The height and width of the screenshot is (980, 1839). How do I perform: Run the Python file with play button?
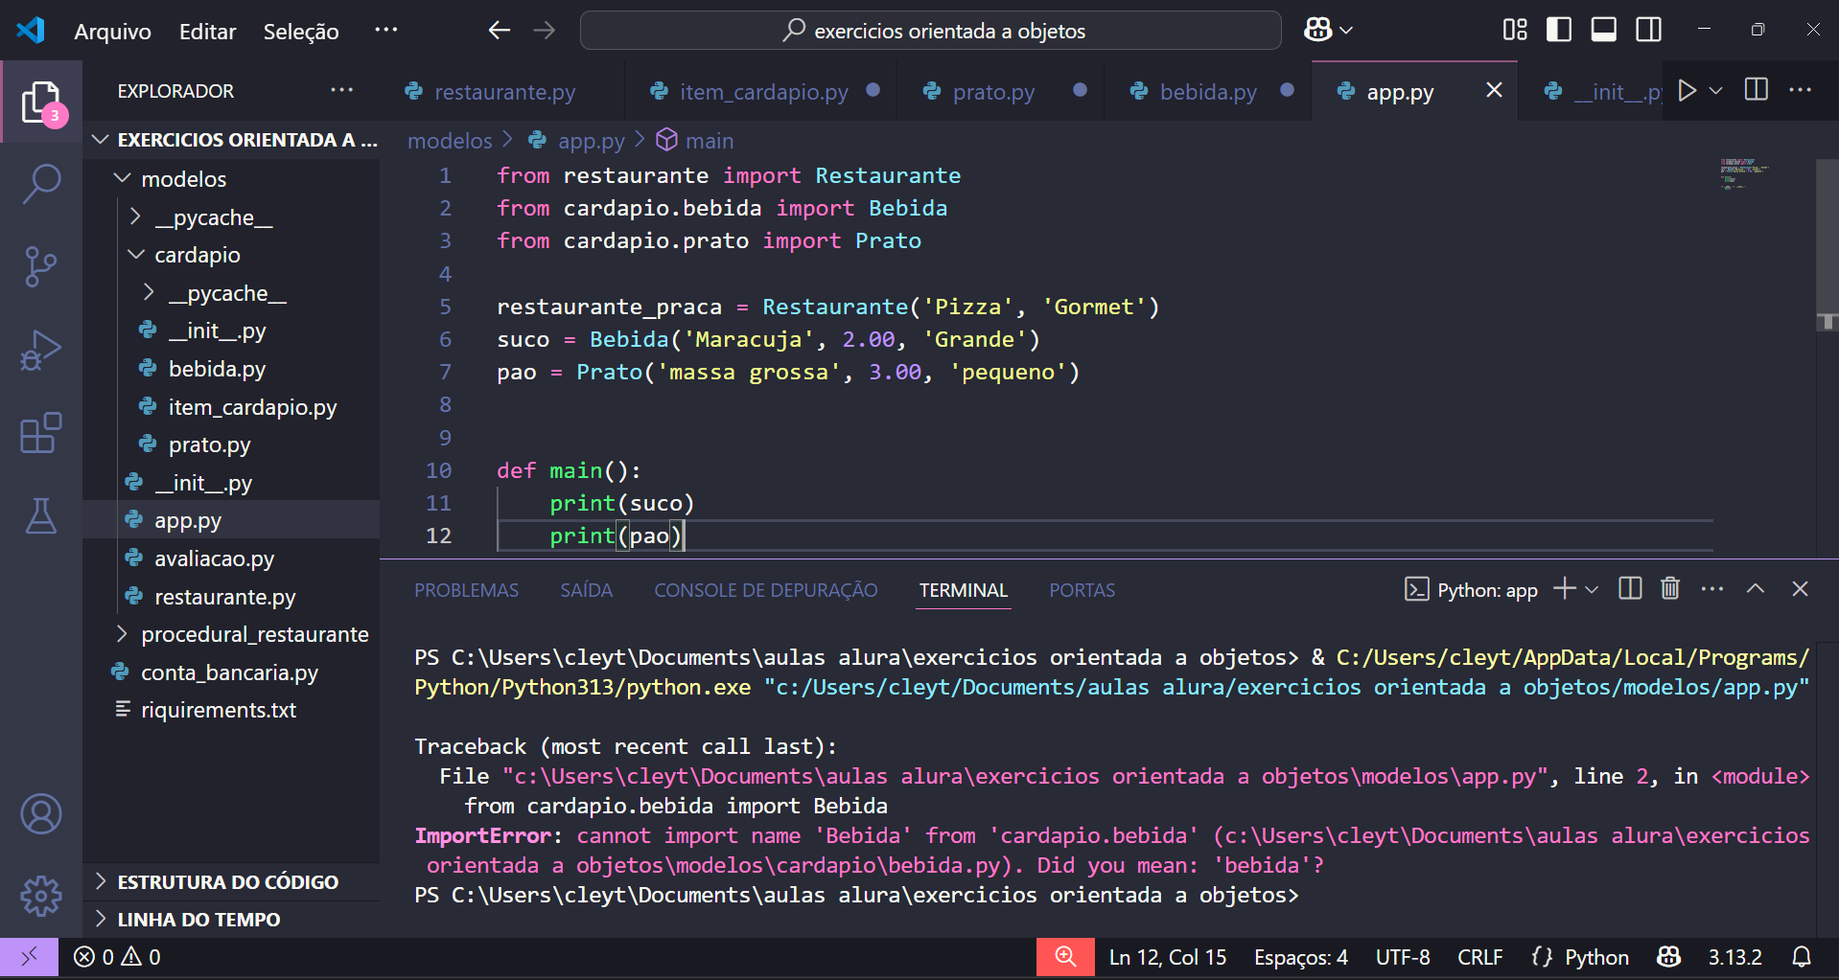pyautogui.click(x=1687, y=90)
